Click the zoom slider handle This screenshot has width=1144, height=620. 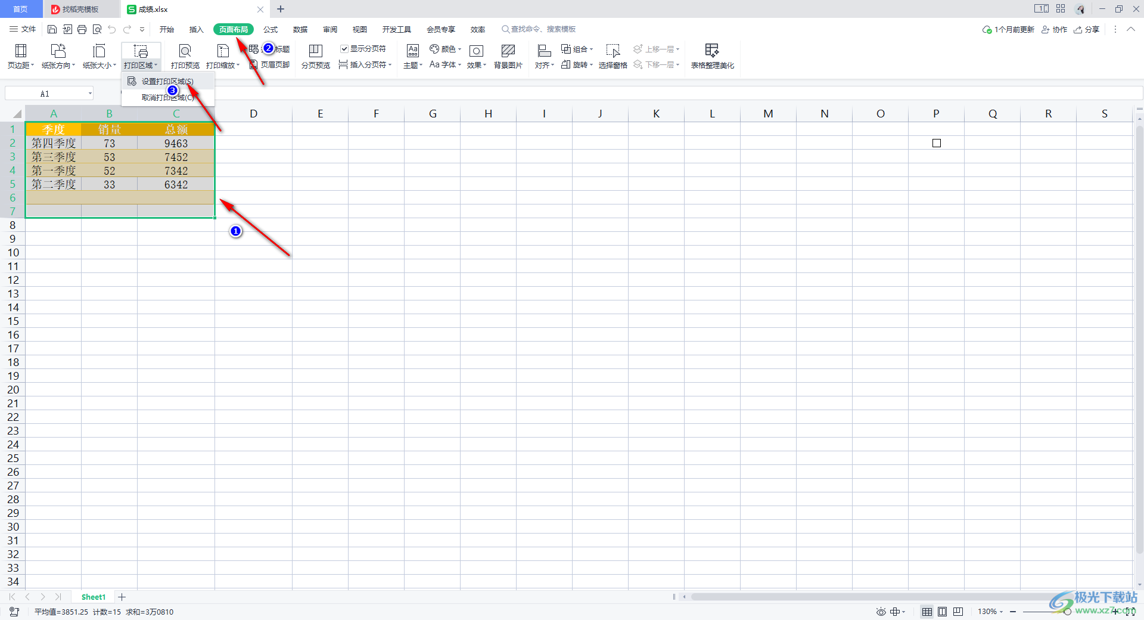[1068, 612]
